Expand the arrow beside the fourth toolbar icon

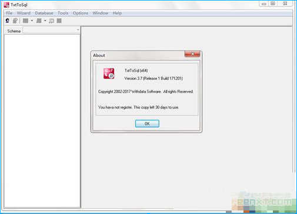(x=45, y=21)
